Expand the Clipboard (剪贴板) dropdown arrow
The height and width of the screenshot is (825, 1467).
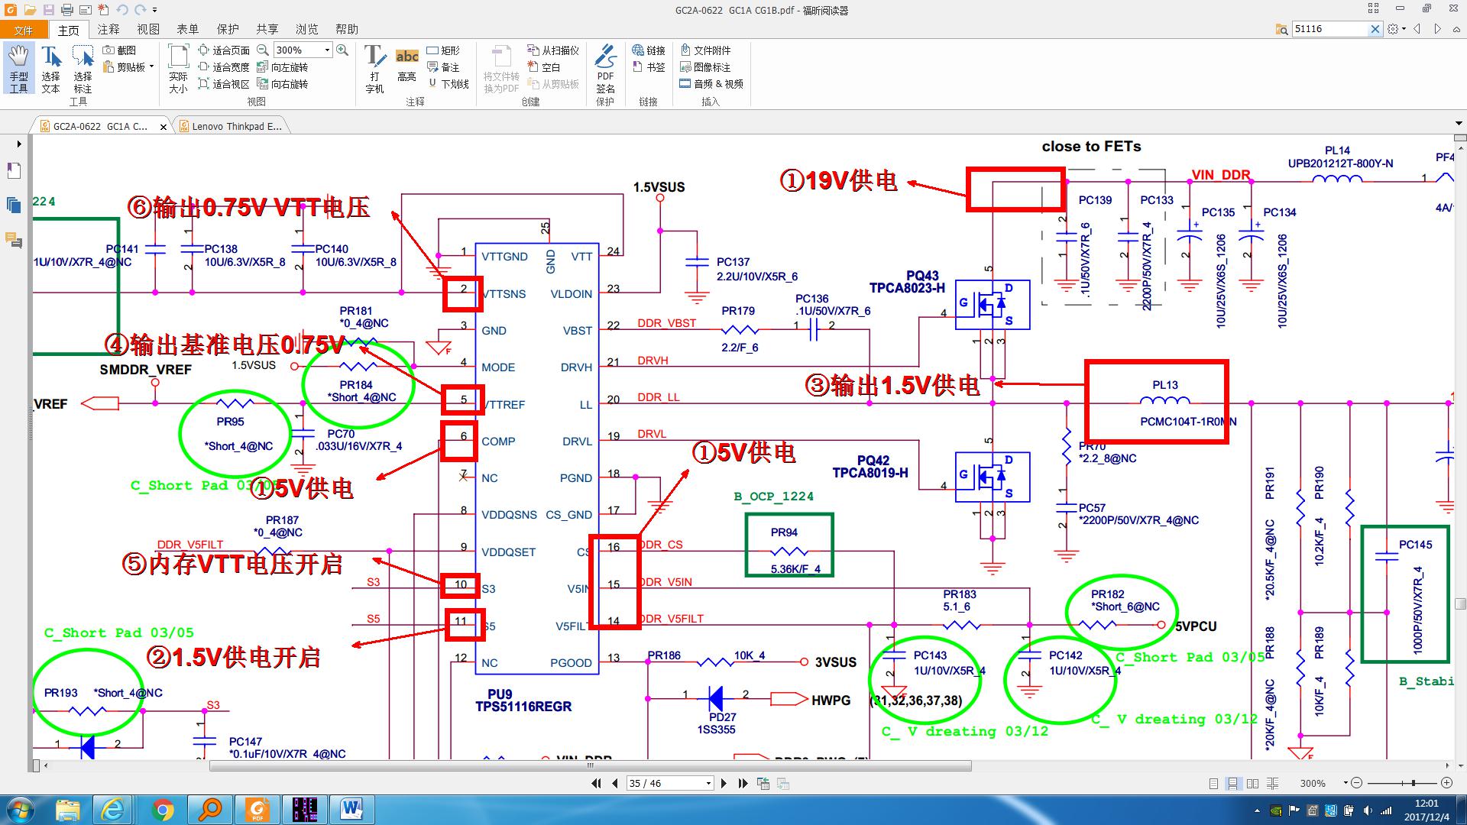(151, 67)
